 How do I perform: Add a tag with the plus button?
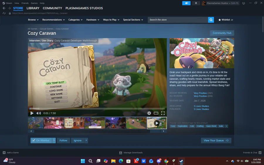226,126
